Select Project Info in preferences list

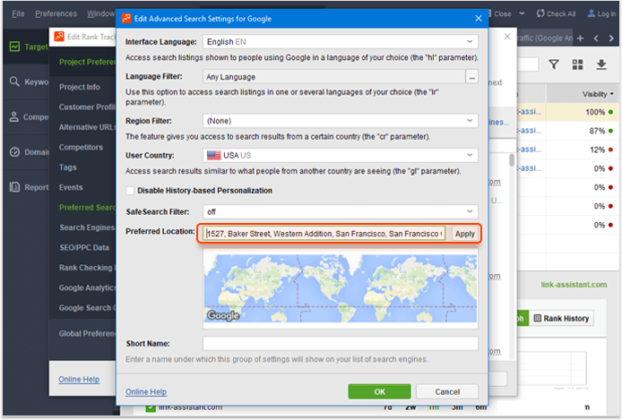coord(80,87)
